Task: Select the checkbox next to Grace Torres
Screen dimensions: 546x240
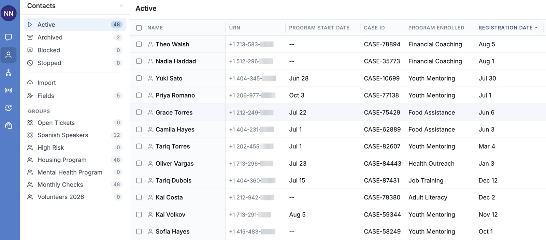Action: coord(139,112)
